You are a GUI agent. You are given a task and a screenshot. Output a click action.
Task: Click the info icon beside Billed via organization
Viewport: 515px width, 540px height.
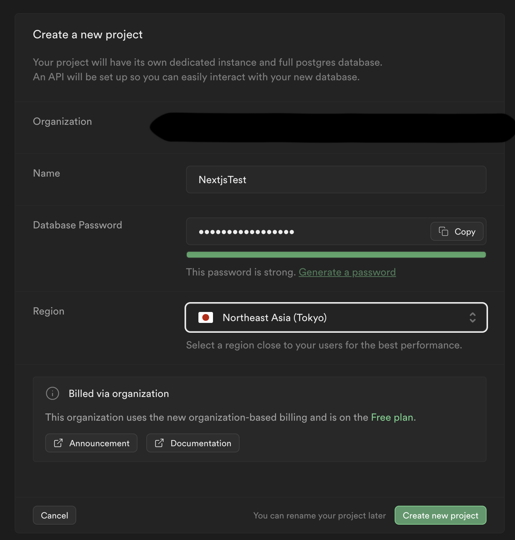(53, 393)
